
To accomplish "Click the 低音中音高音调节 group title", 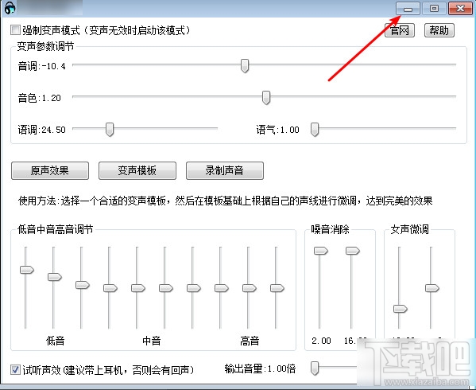I will click(x=56, y=229).
